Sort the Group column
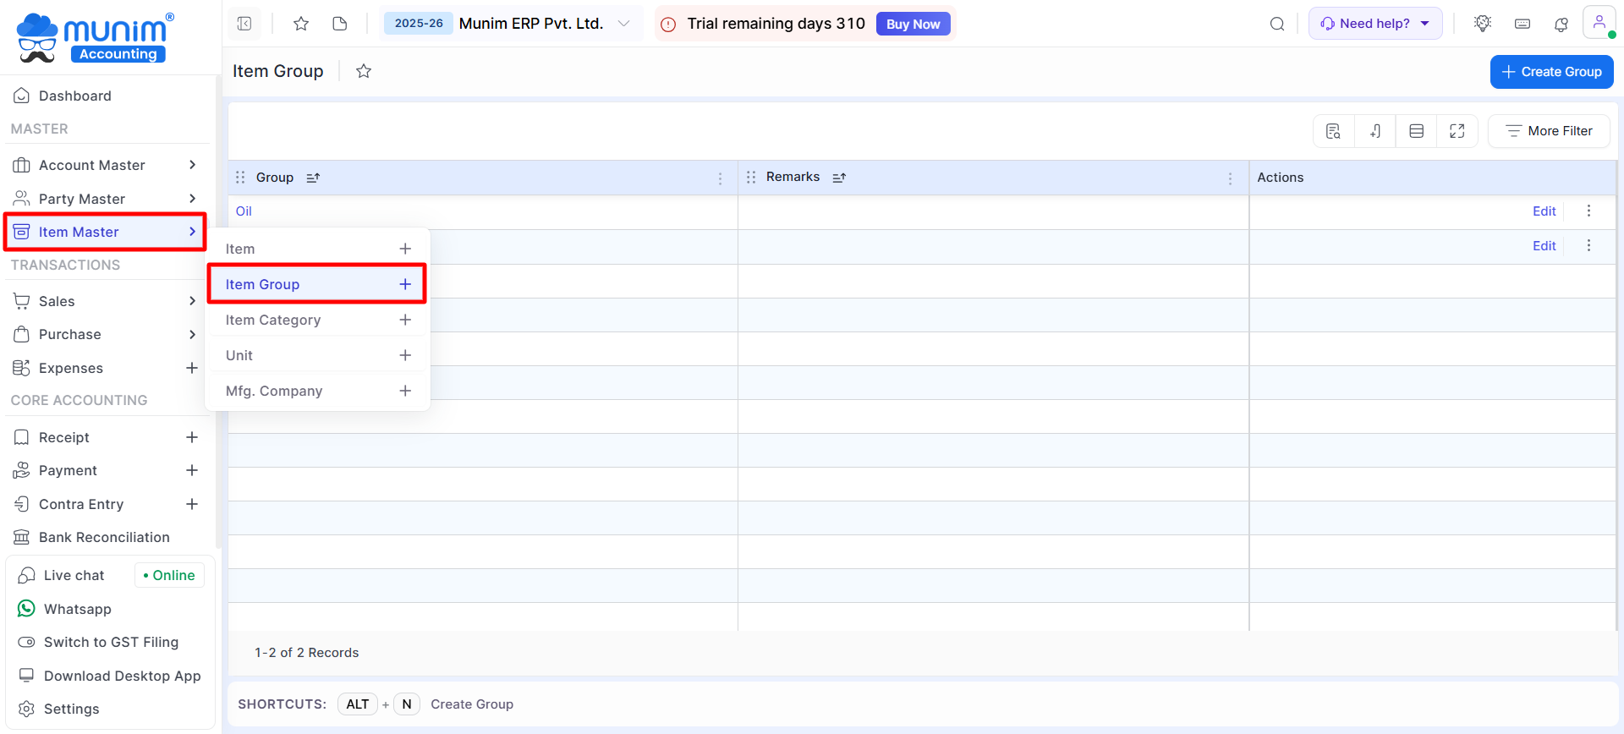The height and width of the screenshot is (734, 1624). click(x=313, y=178)
